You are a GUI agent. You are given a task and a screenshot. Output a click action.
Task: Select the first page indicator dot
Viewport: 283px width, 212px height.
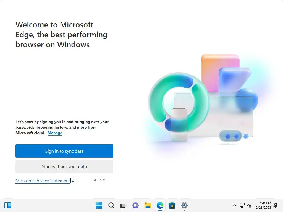click(95, 180)
